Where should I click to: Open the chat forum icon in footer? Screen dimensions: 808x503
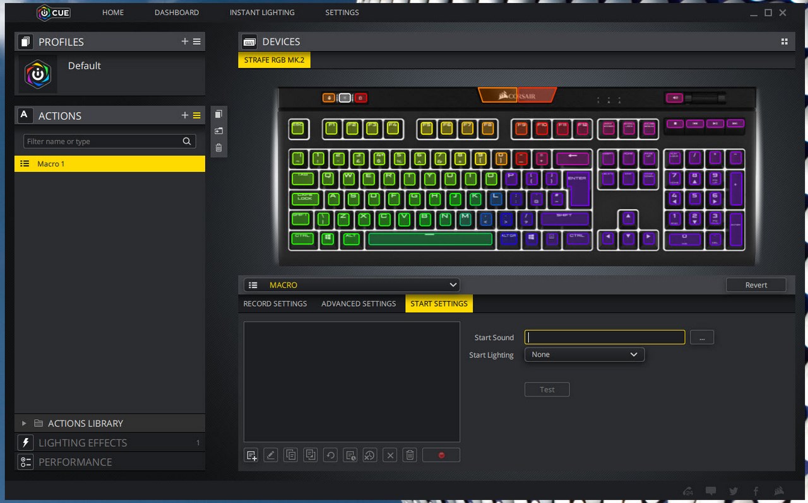[x=711, y=491]
